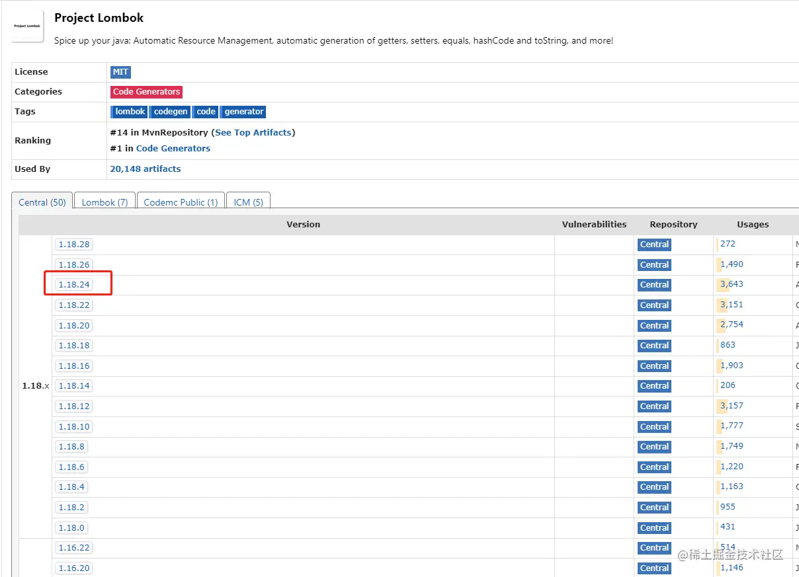Open version 1.18.0
The image size is (799, 577).
pos(71,528)
